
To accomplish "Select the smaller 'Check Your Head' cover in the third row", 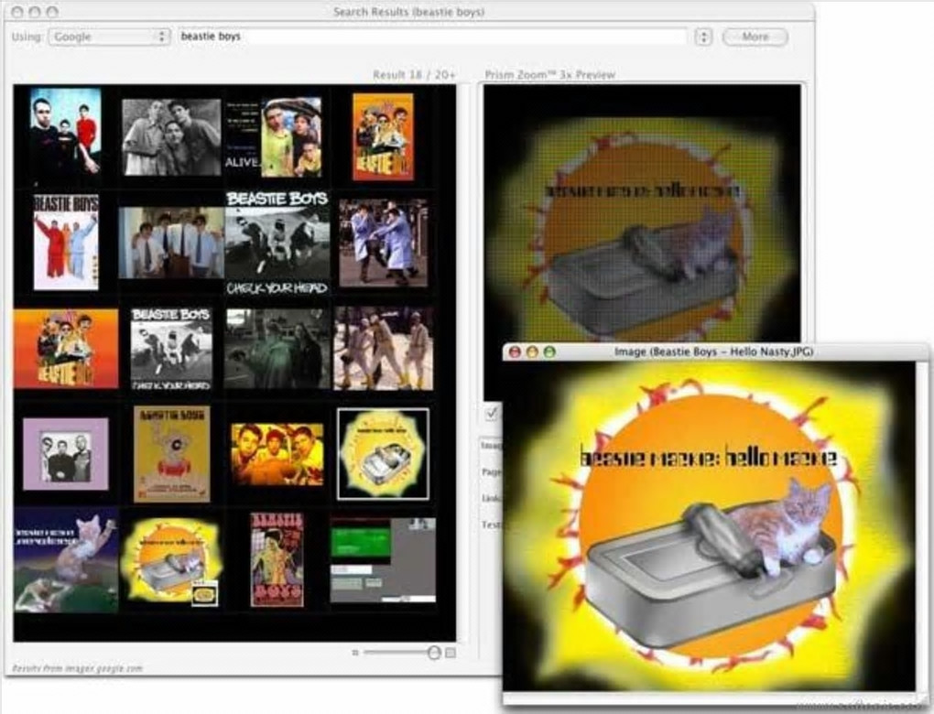I will (171, 349).
